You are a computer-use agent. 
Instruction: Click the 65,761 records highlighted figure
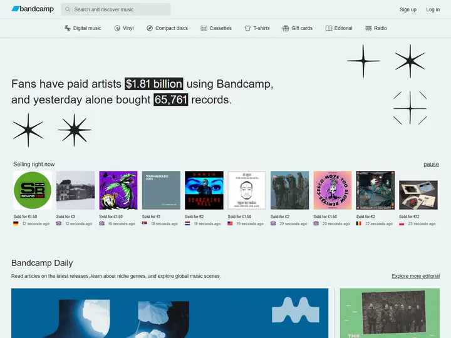[x=171, y=100]
